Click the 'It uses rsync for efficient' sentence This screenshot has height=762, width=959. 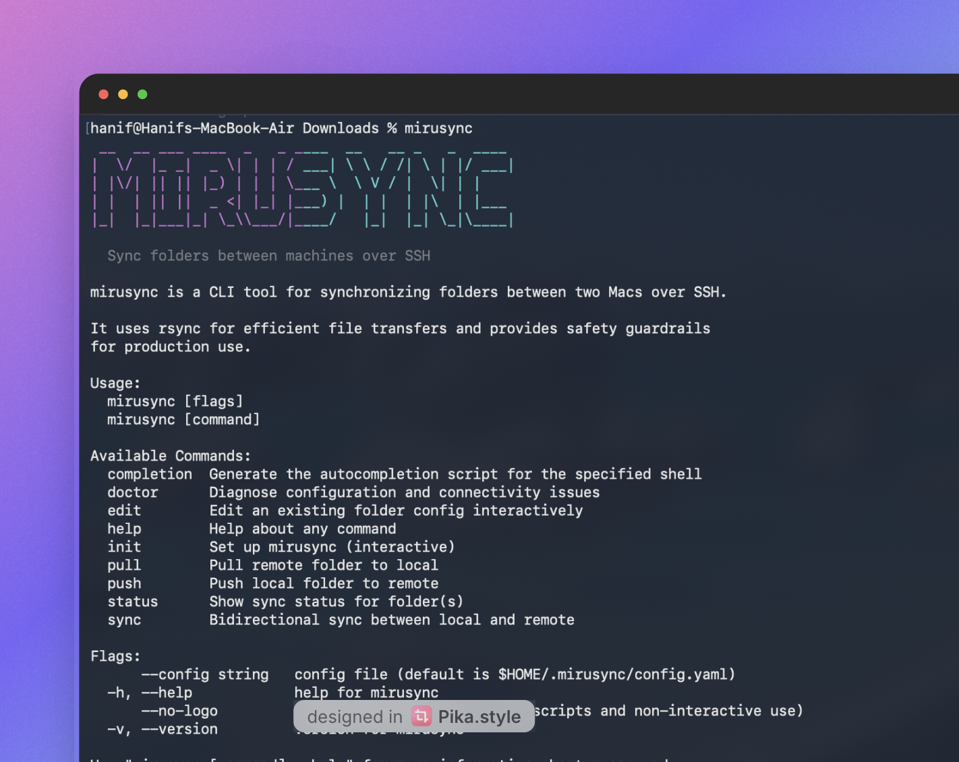tap(401, 328)
